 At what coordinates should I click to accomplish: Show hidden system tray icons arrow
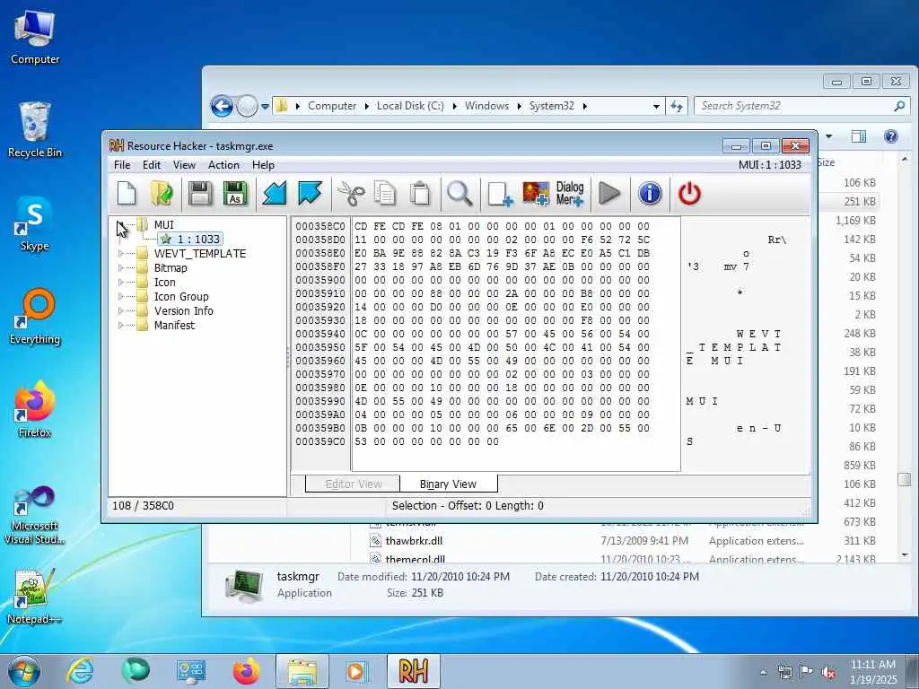click(763, 673)
